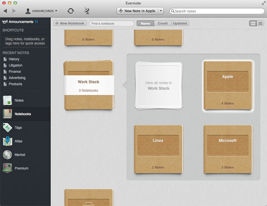Click the Notebooks sidebar icon
Viewport: 267px width, 206px height.
7,114
